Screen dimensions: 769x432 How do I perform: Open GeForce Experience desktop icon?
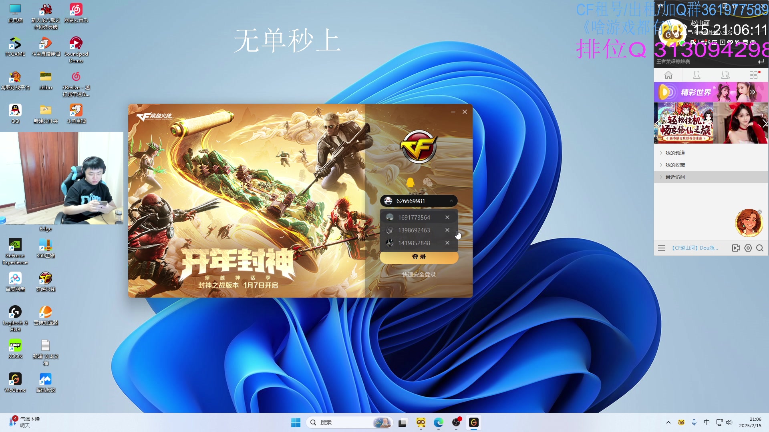15,252
